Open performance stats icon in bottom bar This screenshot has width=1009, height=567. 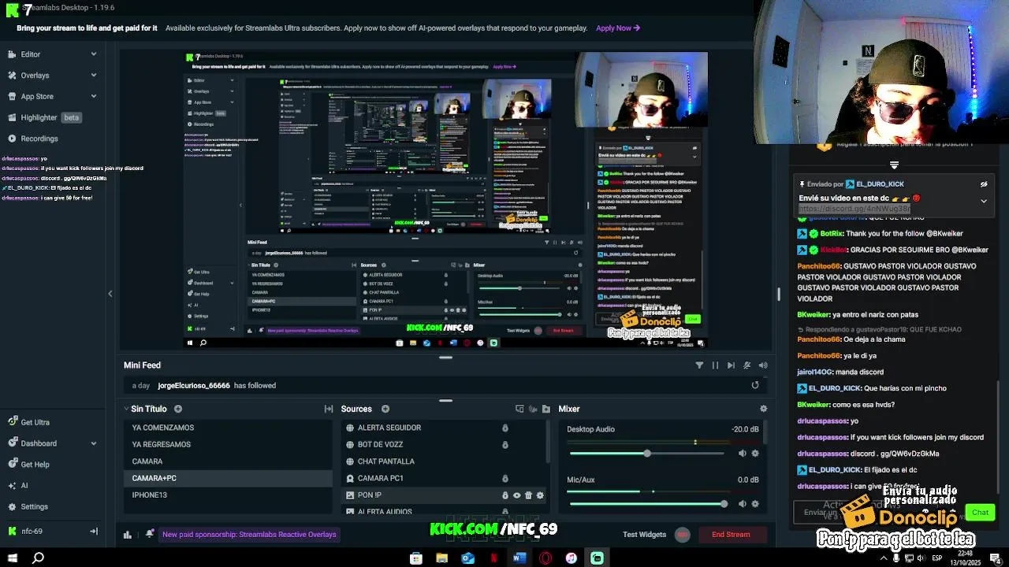click(128, 534)
